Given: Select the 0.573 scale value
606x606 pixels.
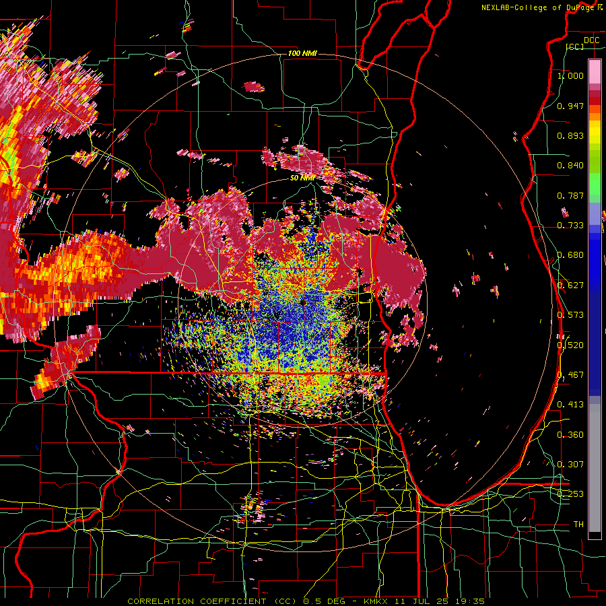Looking at the screenshot, I should pos(570,315).
